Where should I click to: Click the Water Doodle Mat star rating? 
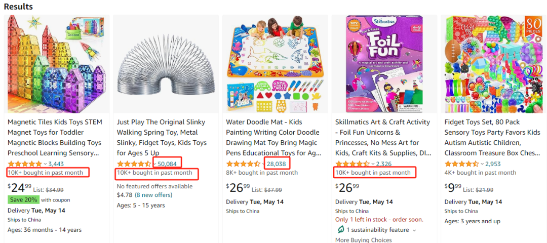[243, 164]
